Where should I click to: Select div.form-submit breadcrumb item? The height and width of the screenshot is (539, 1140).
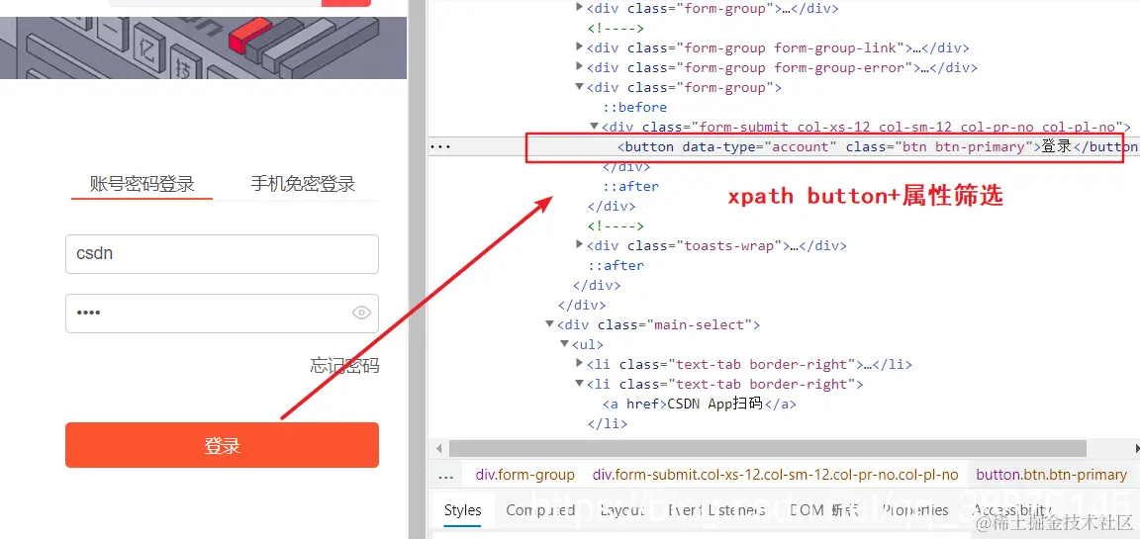point(776,475)
